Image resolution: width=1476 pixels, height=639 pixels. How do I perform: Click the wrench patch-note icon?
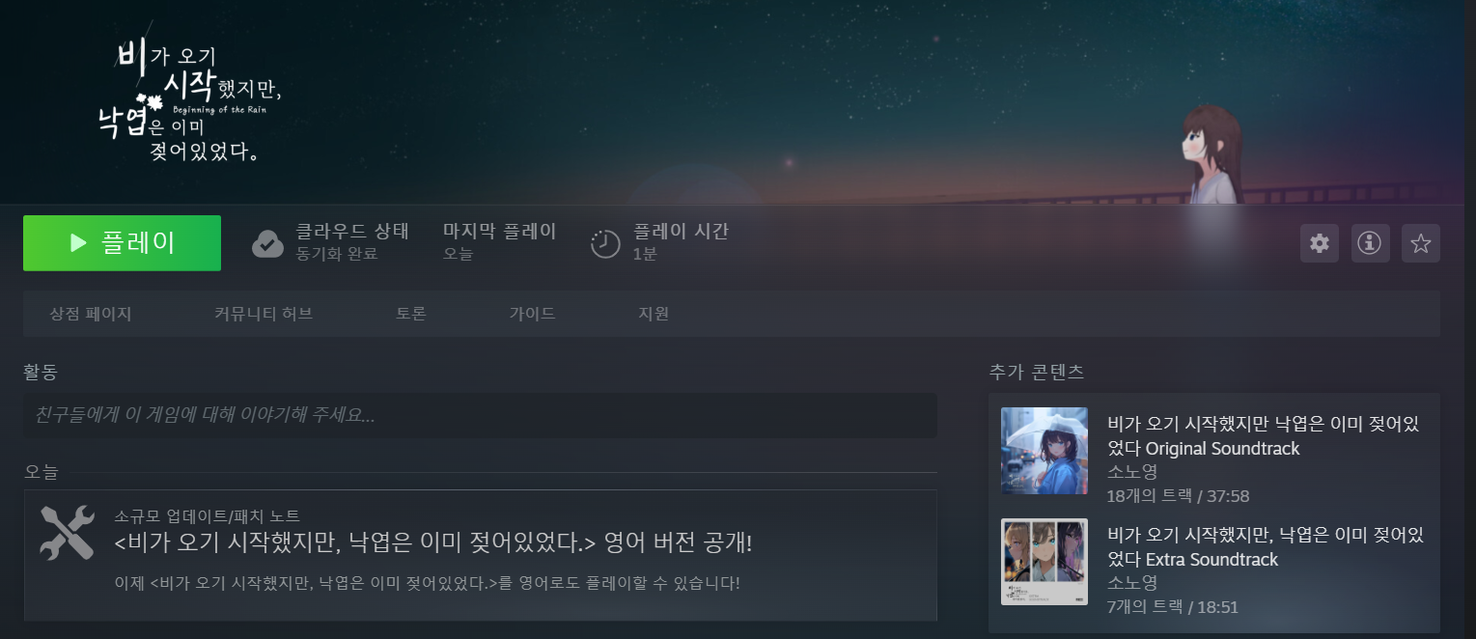coord(68,532)
